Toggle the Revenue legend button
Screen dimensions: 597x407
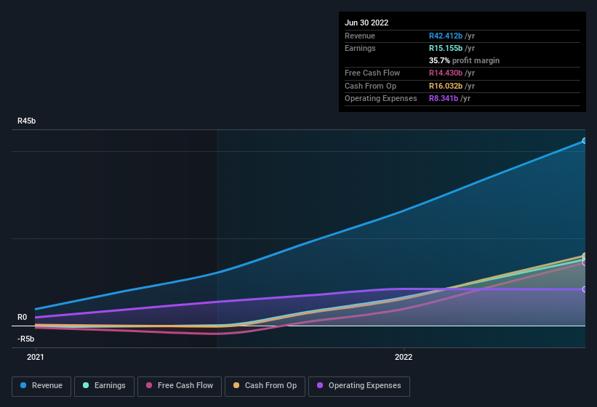click(41, 386)
